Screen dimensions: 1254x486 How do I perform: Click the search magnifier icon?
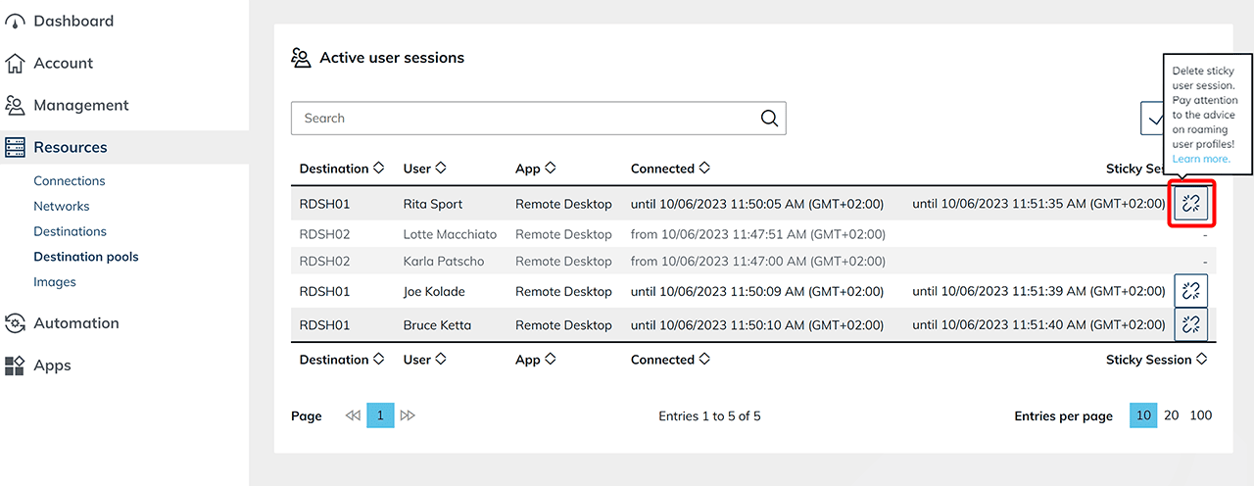tap(770, 119)
